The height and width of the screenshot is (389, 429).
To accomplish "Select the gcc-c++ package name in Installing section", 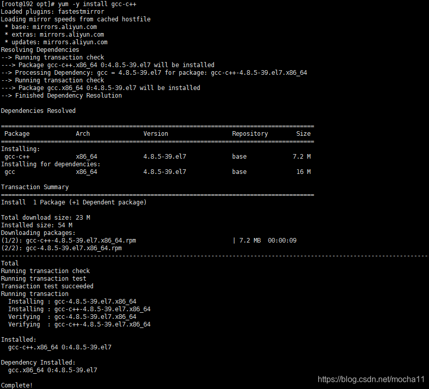I will coord(18,156).
